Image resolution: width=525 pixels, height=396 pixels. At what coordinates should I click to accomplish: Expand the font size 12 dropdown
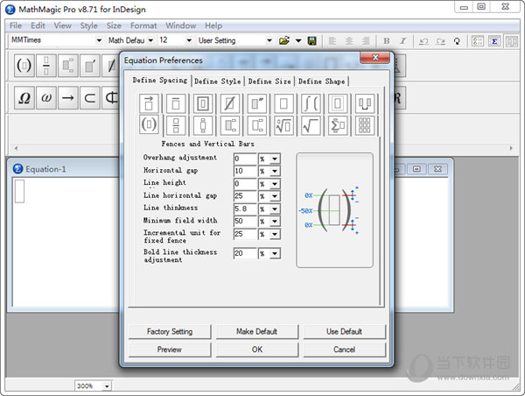189,40
